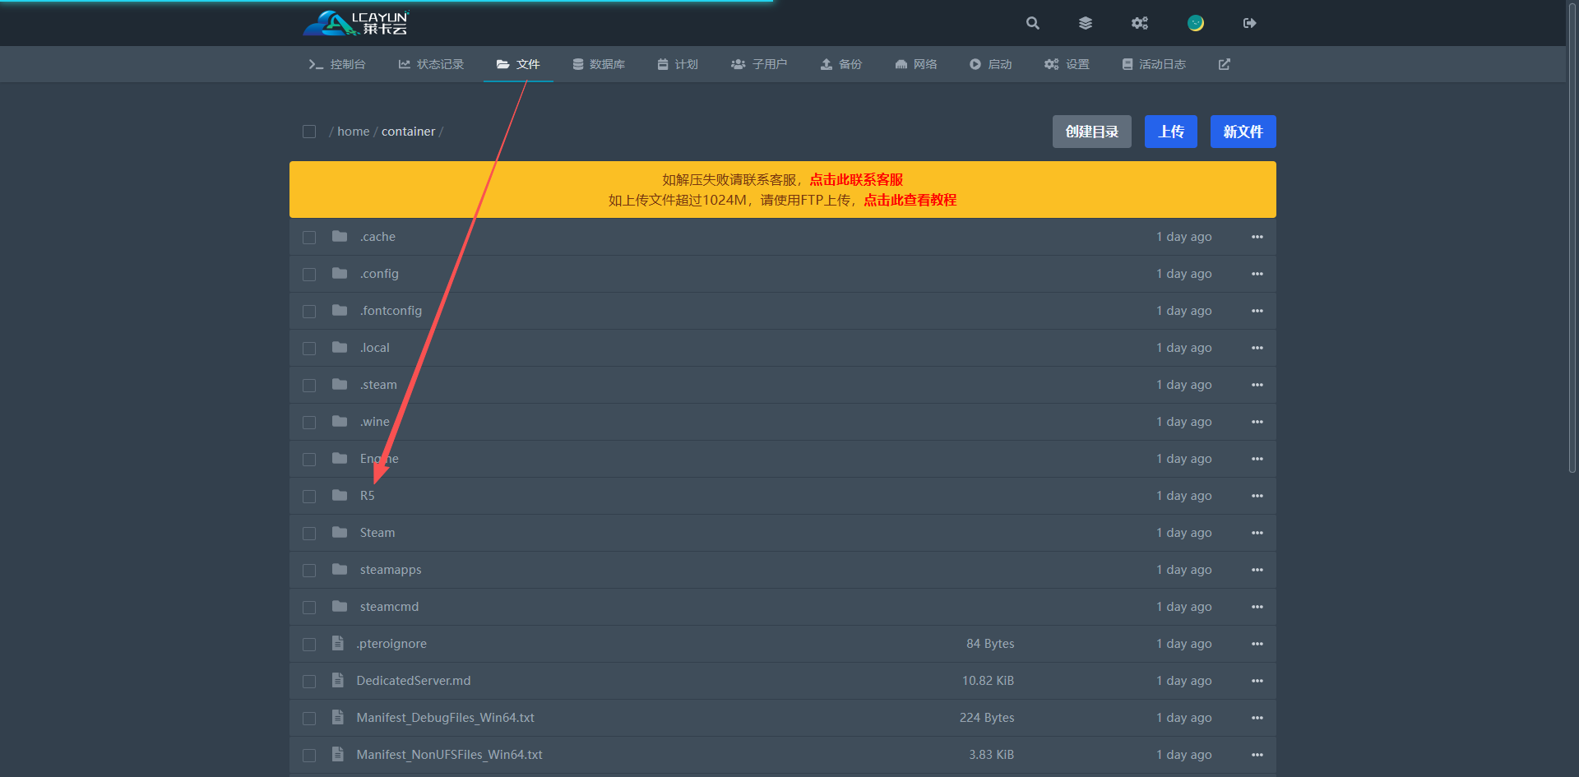Image resolution: width=1579 pixels, height=777 pixels.
Task: Open the DedicatedServer.md file
Action: pos(413,681)
